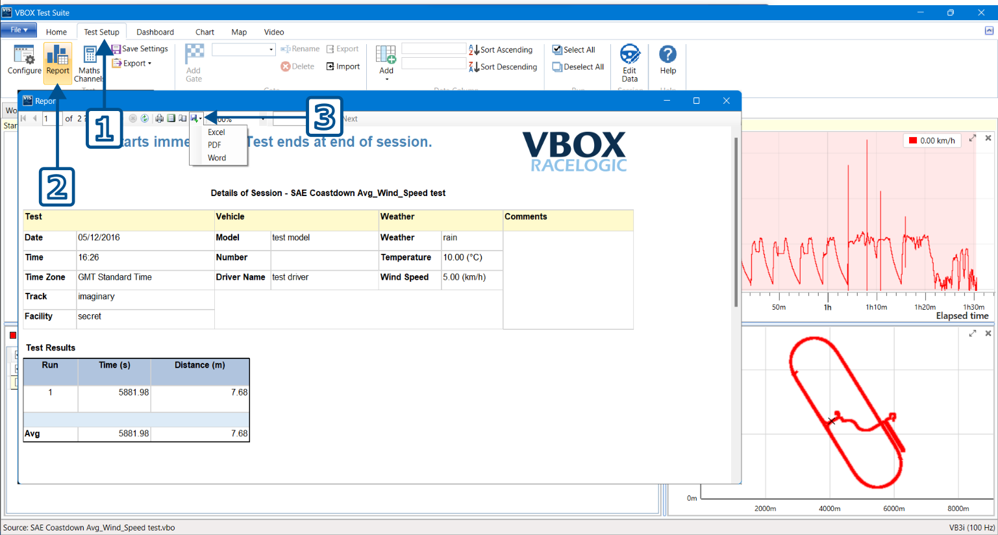This screenshot has width=998, height=535.
Task: Click the temperature value 10.00 (°C)
Action: coord(463,257)
